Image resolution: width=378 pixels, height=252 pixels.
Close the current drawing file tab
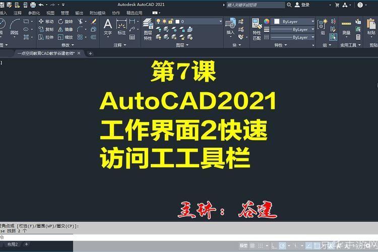tap(79, 53)
